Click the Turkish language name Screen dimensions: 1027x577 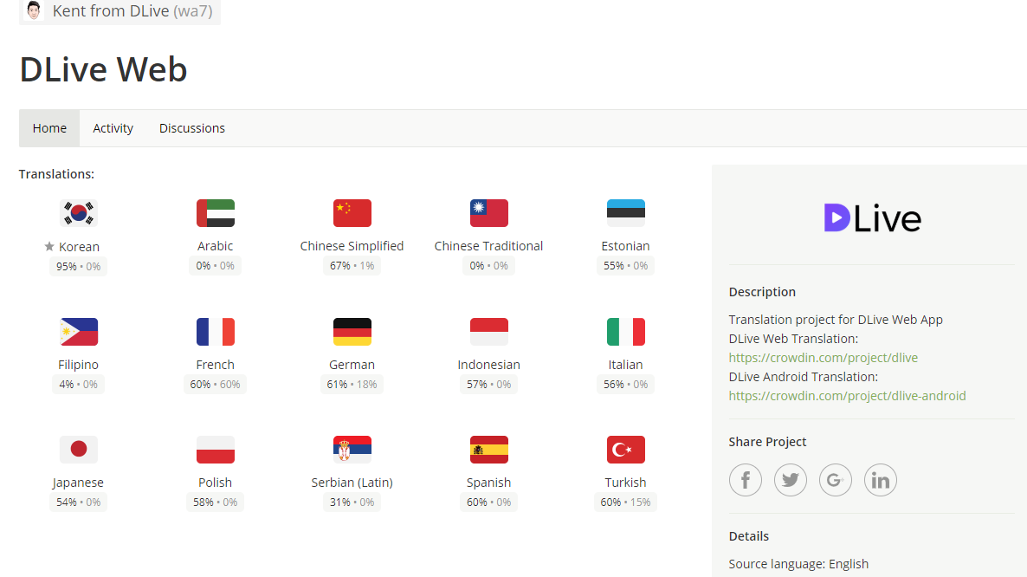tap(625, 483)
